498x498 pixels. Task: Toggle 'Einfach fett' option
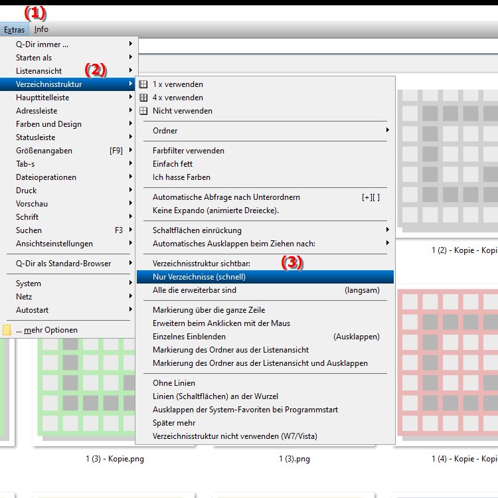coord(265,164)
